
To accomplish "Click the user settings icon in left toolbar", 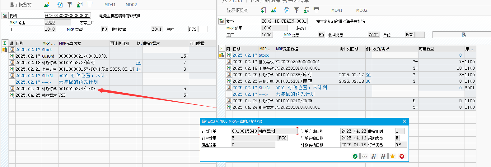I will tap(80, 5).
